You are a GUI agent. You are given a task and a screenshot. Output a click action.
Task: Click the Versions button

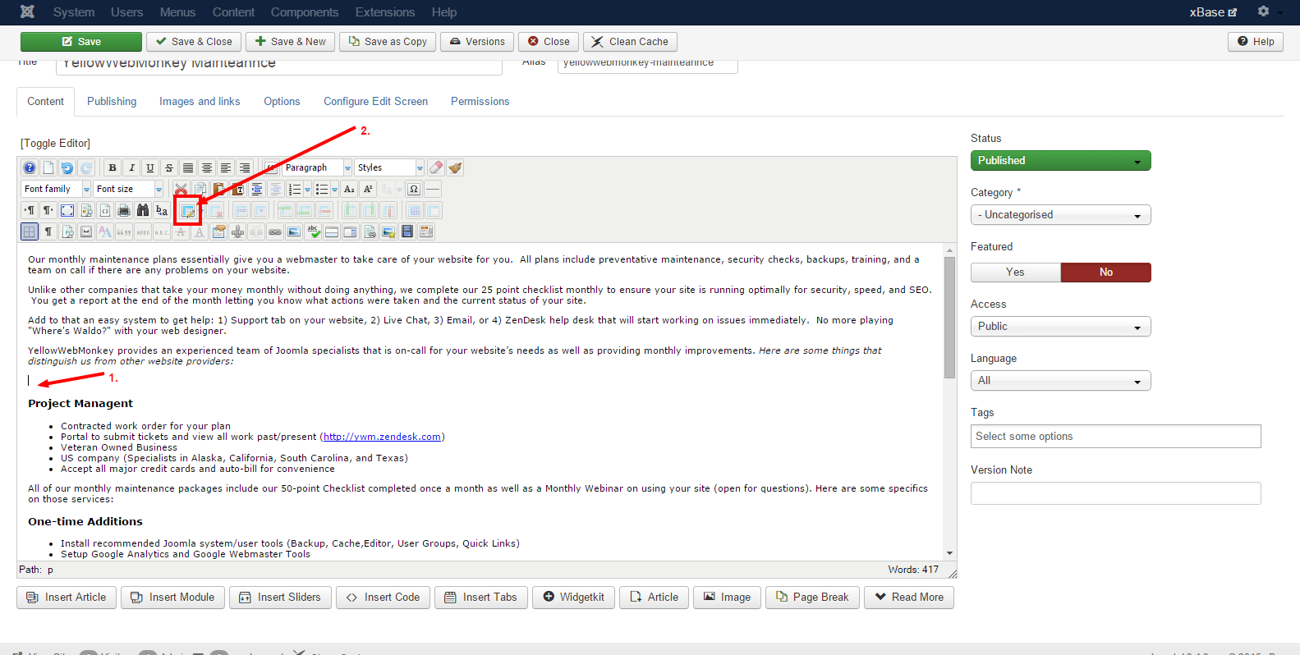[x=477, y=42]
